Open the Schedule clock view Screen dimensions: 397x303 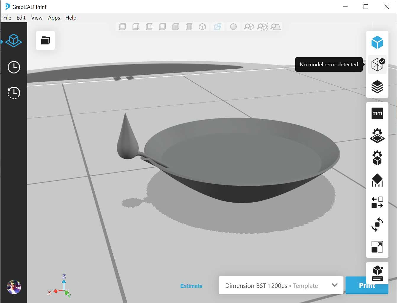click(x=14, y=67)
